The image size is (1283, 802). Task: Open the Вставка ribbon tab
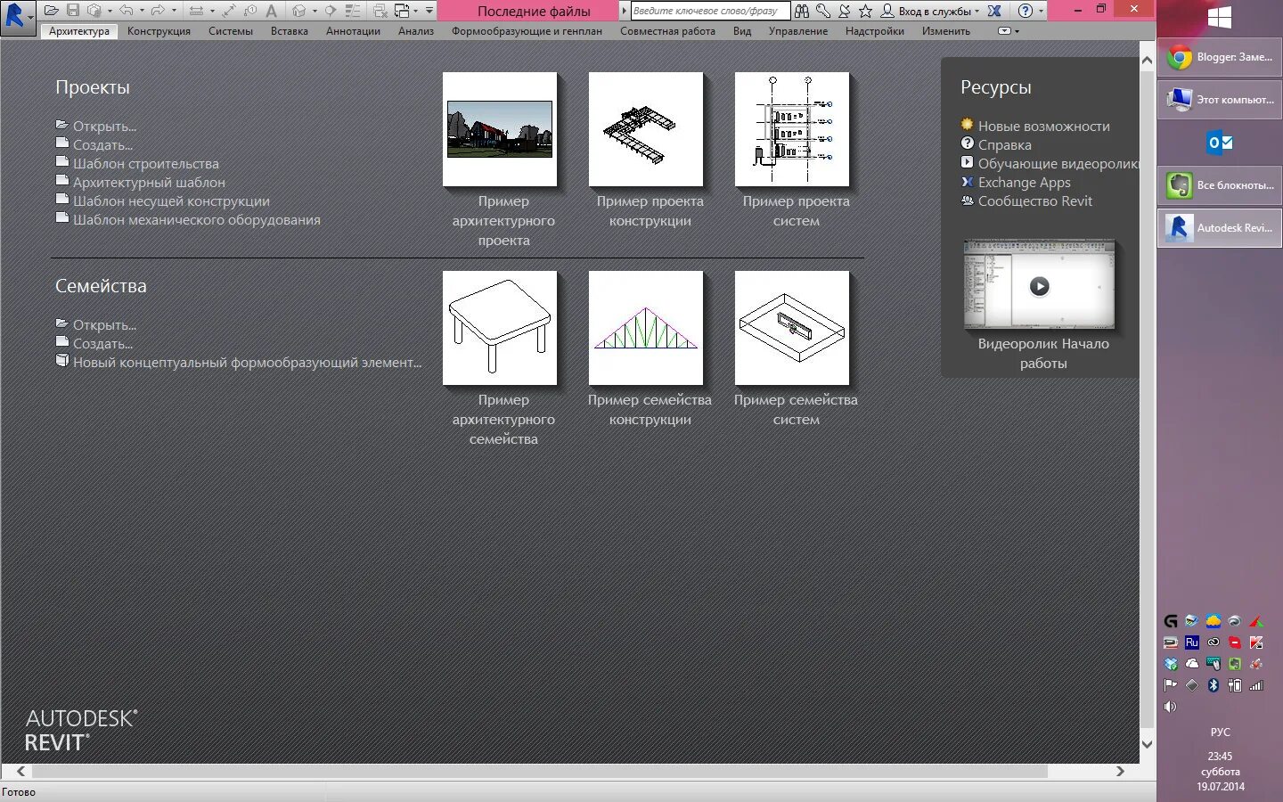(289, 30)
